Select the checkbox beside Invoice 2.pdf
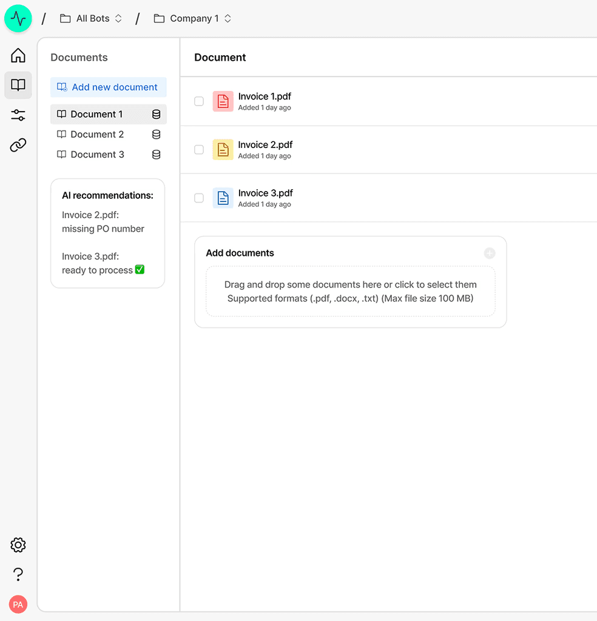This screenshot has height=621, width=597. 198,150
